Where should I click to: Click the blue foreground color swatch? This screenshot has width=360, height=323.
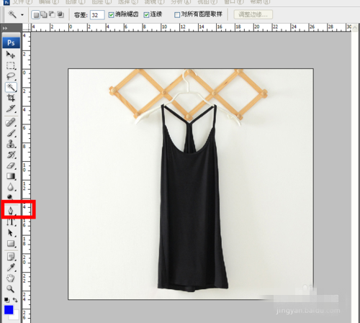[9, 309]
